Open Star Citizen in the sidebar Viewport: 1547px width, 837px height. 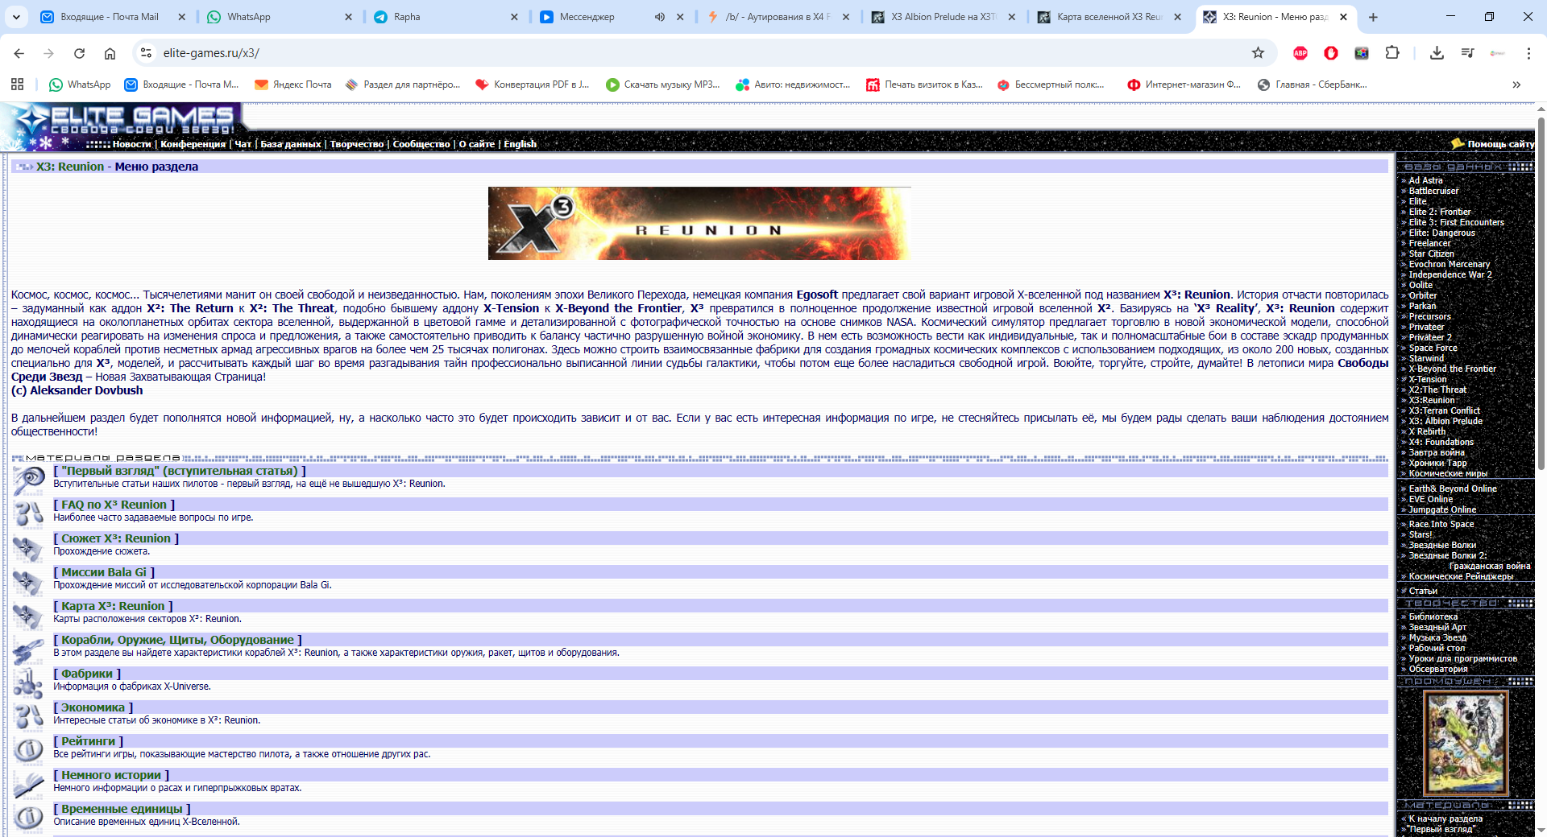coord(1432,254)
